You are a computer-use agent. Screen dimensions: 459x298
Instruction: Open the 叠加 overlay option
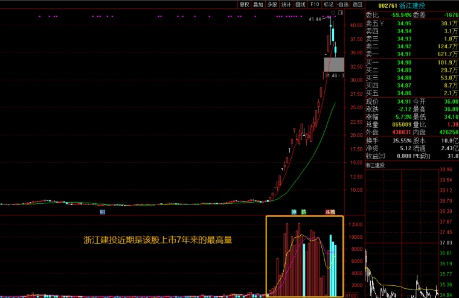[x=258, y=4]
